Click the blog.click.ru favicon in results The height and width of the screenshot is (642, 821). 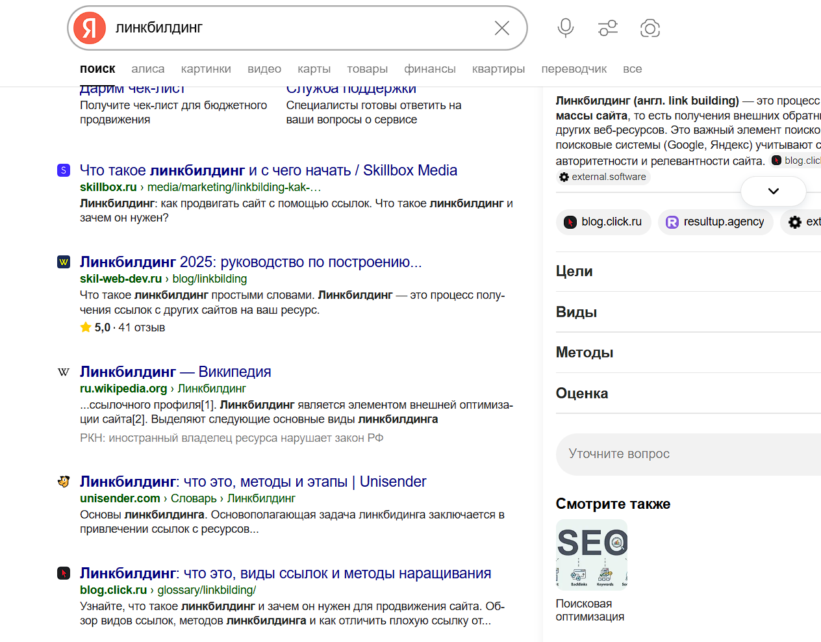pyautogui.click(x=64, y=573)
